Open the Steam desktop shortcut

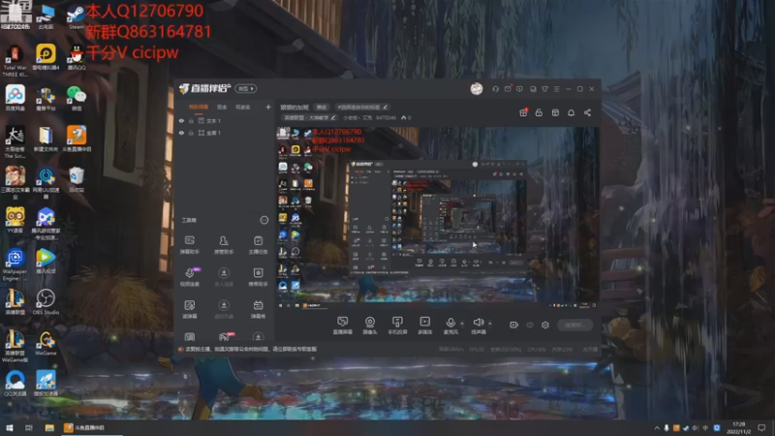pyautogui.click(x=76, y=16)
